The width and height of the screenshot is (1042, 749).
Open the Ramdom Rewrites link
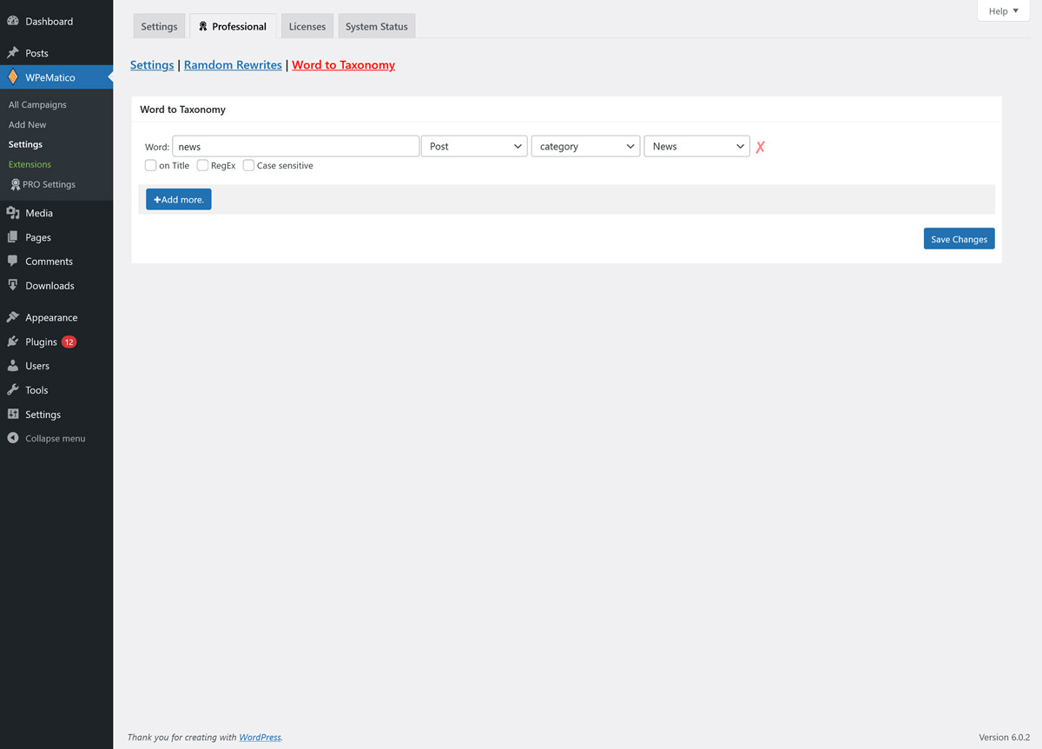coord(233,65)
